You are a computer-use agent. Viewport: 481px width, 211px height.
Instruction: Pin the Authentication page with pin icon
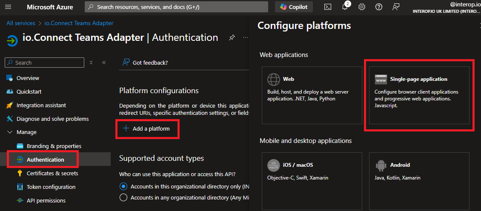(x=232, y=37)
